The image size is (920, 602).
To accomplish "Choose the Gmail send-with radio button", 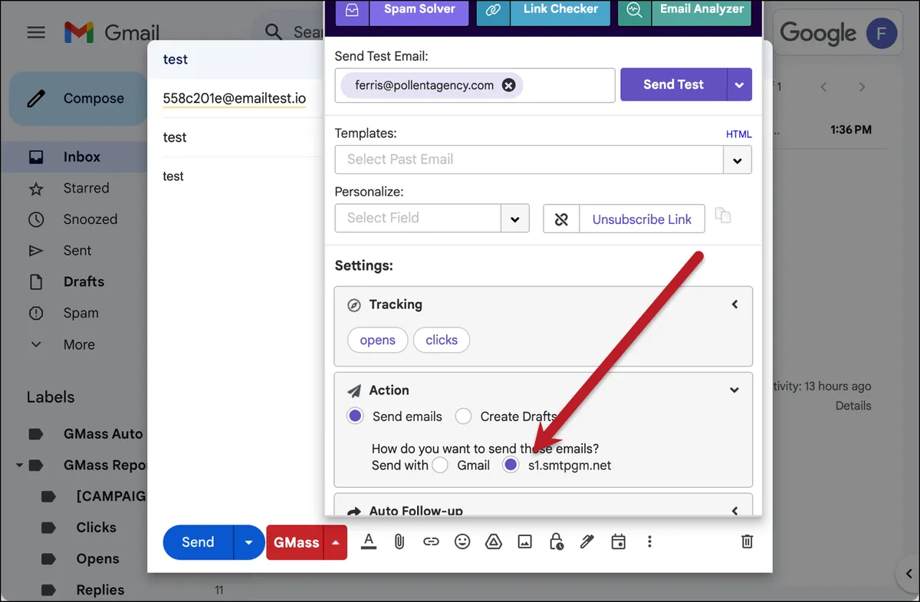I will 440,465.
